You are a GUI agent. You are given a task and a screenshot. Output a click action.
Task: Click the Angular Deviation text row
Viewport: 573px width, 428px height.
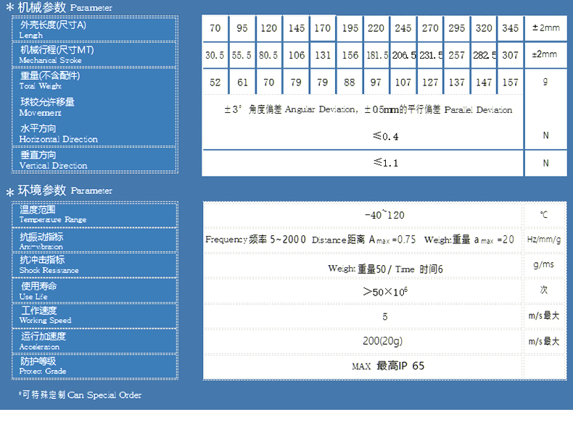coord(368,109)
